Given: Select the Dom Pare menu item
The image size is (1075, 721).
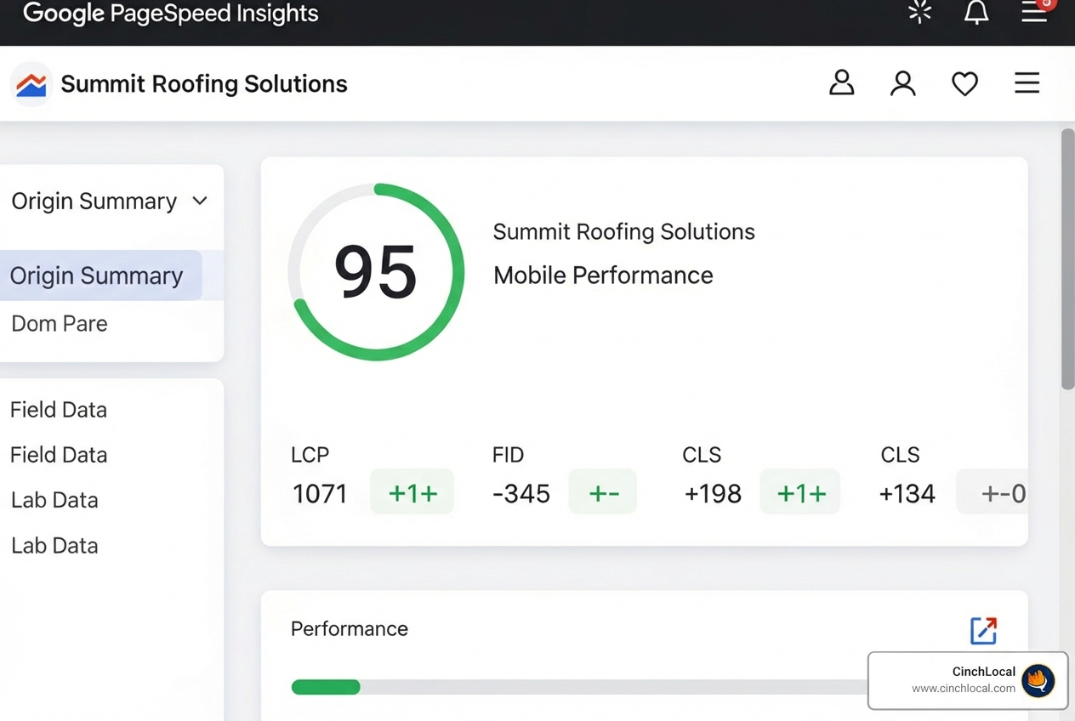Looking at the screenshot, I should pyautogui.click(x=60, y=324).
